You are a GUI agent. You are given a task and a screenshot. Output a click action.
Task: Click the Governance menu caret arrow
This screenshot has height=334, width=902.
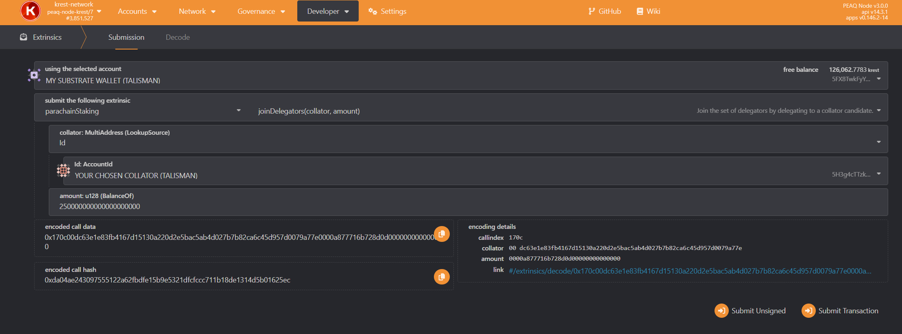click(283, 12)
